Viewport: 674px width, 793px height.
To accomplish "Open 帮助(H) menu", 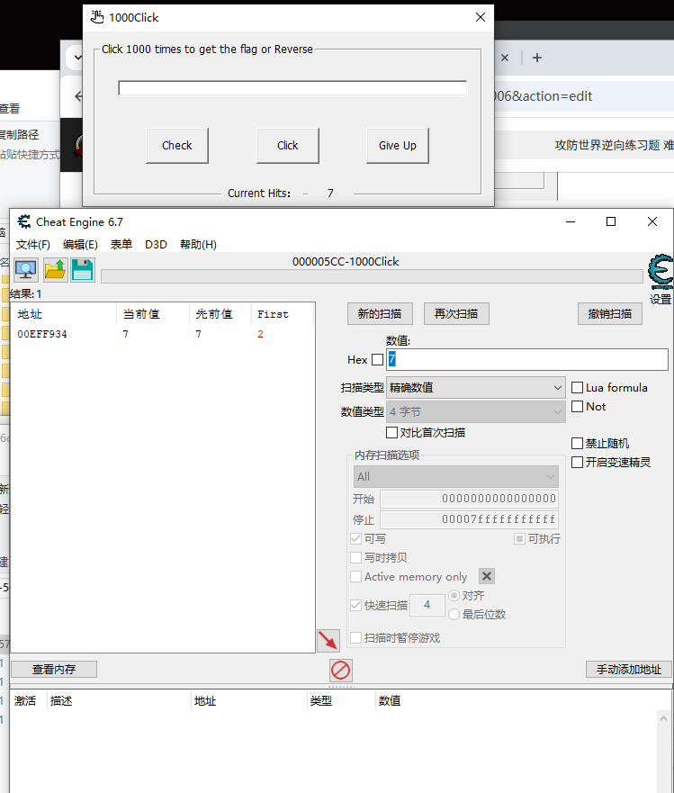I will point(198,244).
